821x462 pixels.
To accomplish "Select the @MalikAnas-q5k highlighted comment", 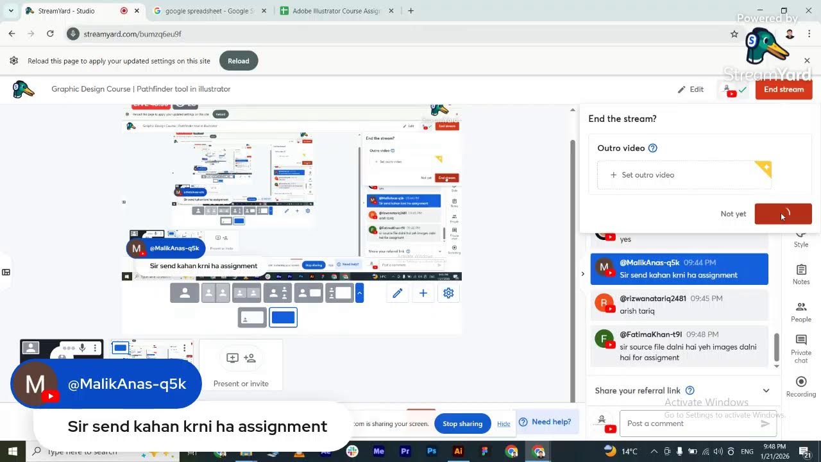I will point(679,269).
